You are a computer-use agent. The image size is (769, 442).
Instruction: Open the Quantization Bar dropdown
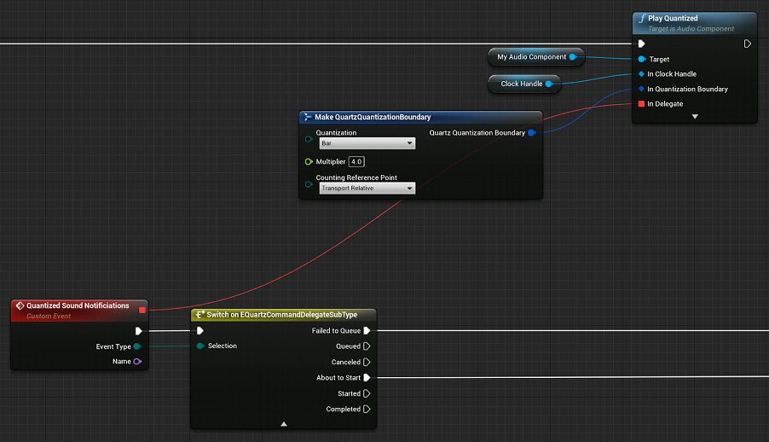[367, 143]
